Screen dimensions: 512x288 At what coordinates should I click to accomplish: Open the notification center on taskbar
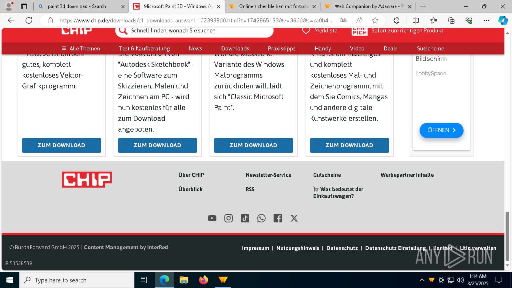pos(499,280)
